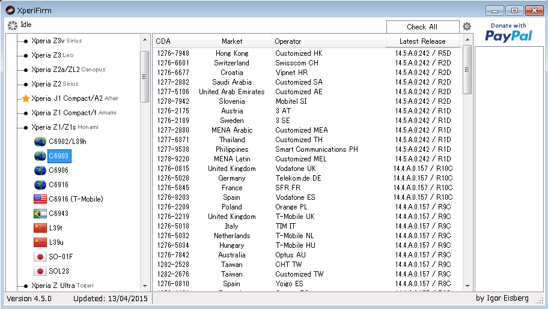The height and width of the screenshot is (309, 548).
Task: Select the Vodafone UK row
Action: [308, 169]
